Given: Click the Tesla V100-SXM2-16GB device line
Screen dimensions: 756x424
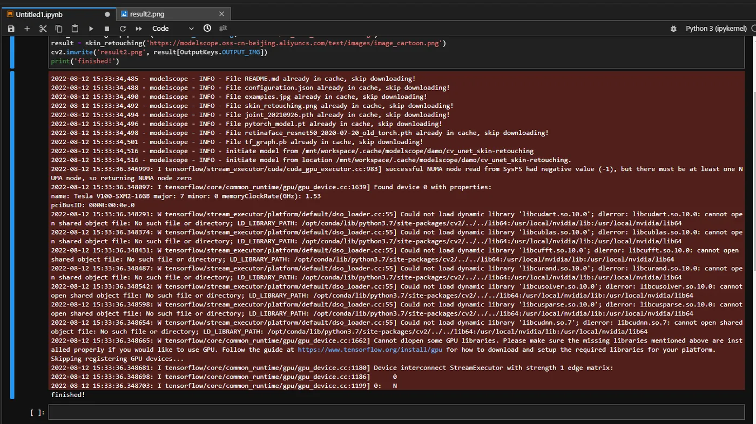Looking at the screenshot, I should [x=186, y=196].
